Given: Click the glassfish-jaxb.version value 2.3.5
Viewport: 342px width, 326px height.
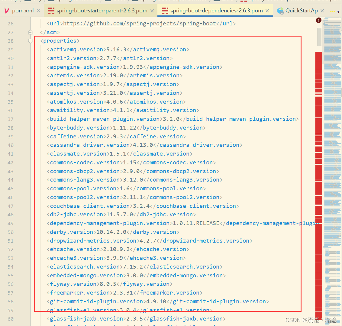Looking at the screenshot, I should coord(134,318).
